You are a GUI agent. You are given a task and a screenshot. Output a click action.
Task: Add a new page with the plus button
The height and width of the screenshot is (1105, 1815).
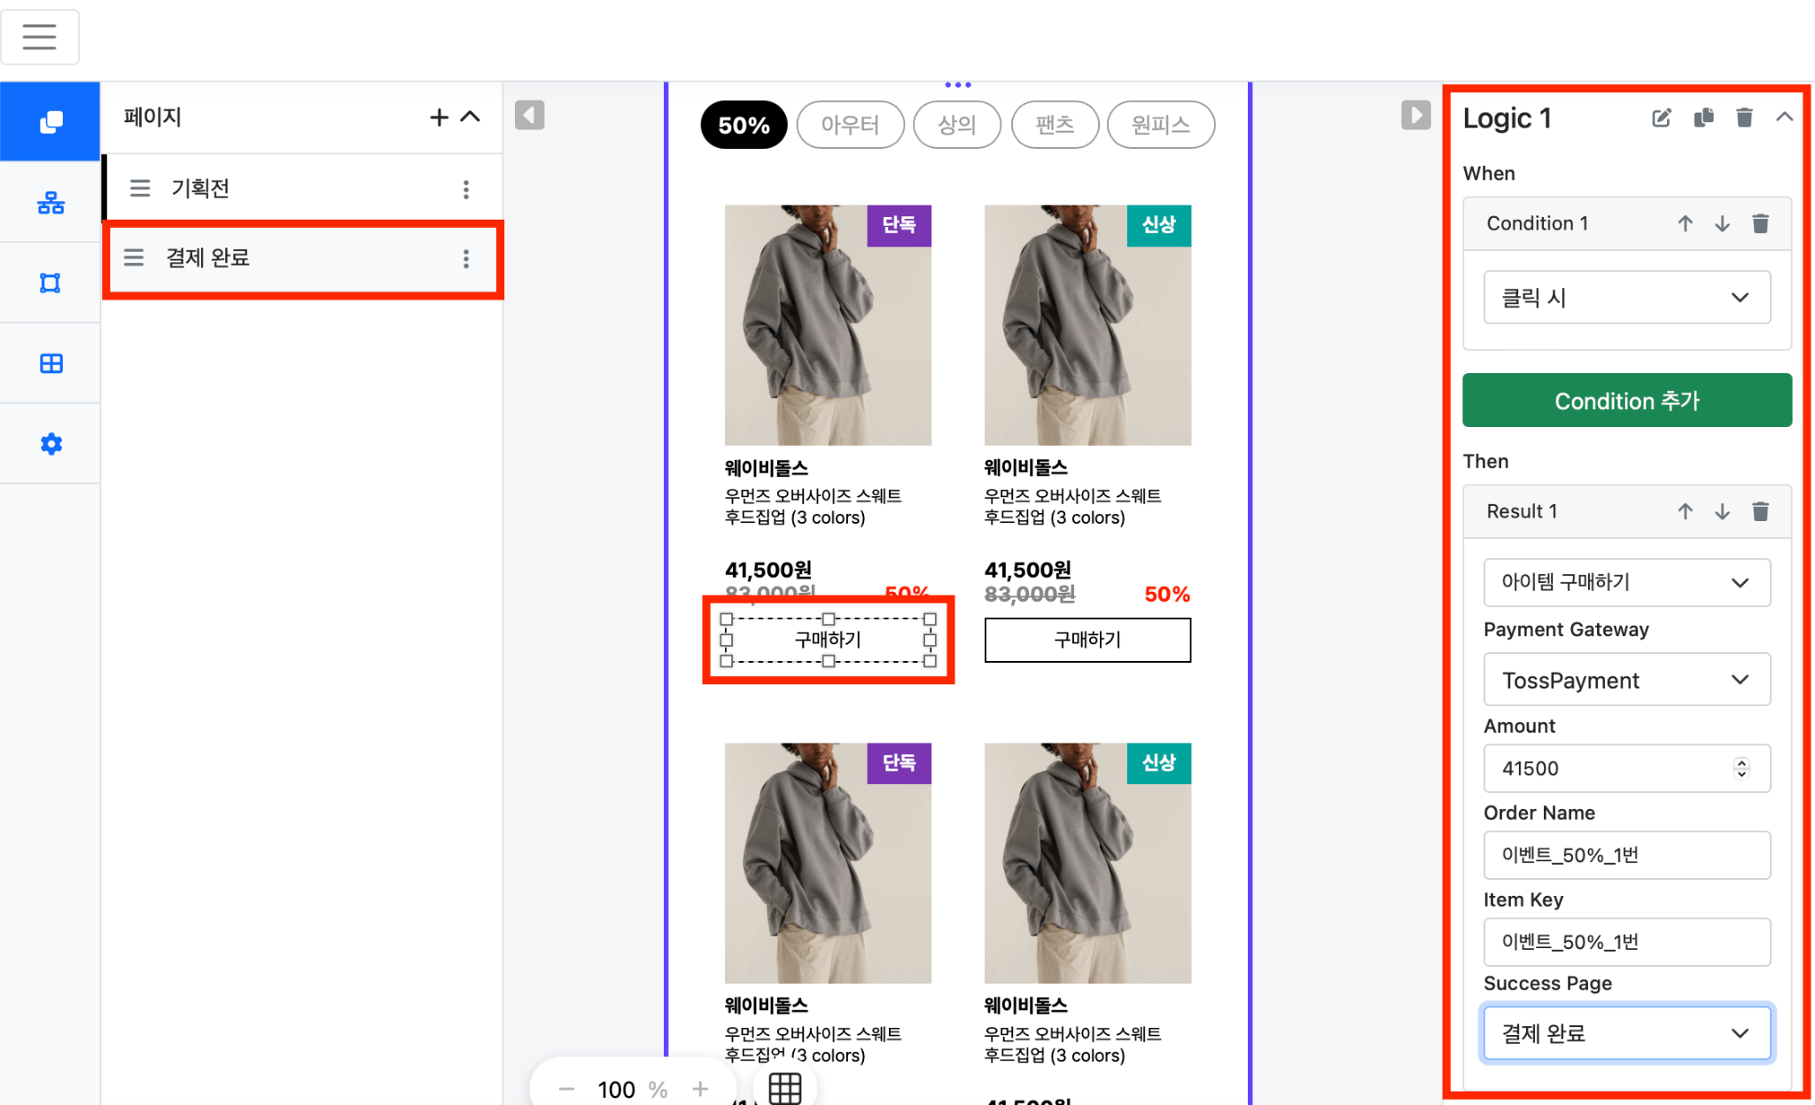(439, 116)
